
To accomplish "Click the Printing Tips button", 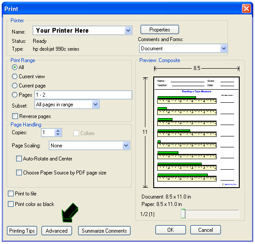I will click(x=22, y=230).
